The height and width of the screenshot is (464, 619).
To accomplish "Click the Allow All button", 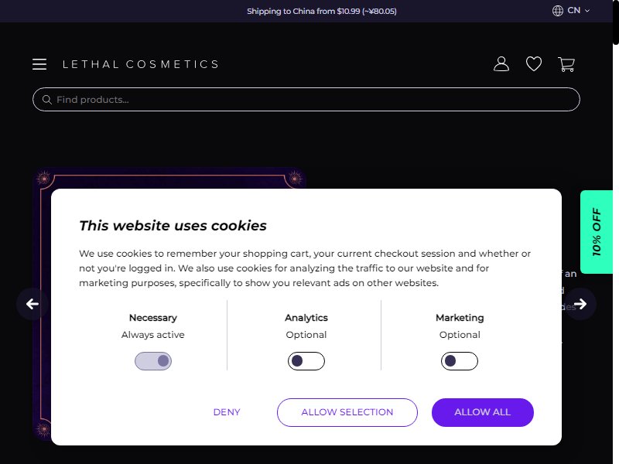I will (482, 412).
